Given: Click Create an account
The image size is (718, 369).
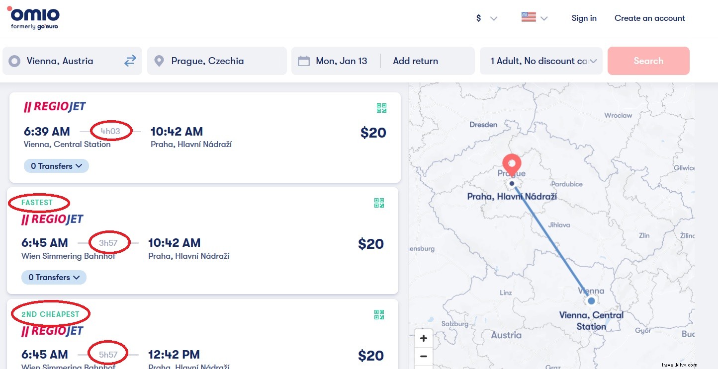Looking at the screenshot, I should (x=649, y=18).
